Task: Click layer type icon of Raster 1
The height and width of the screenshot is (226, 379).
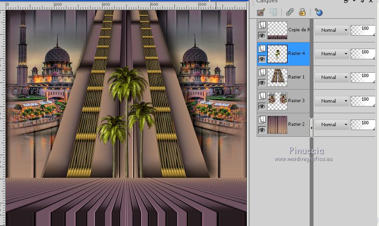Action: coord(262,72)
